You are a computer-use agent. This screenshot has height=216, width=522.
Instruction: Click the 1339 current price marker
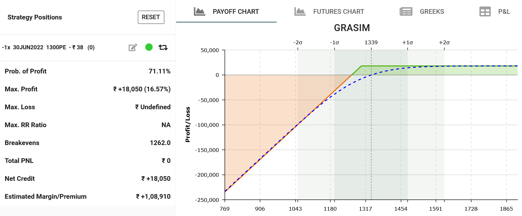(x=371, y=42)
